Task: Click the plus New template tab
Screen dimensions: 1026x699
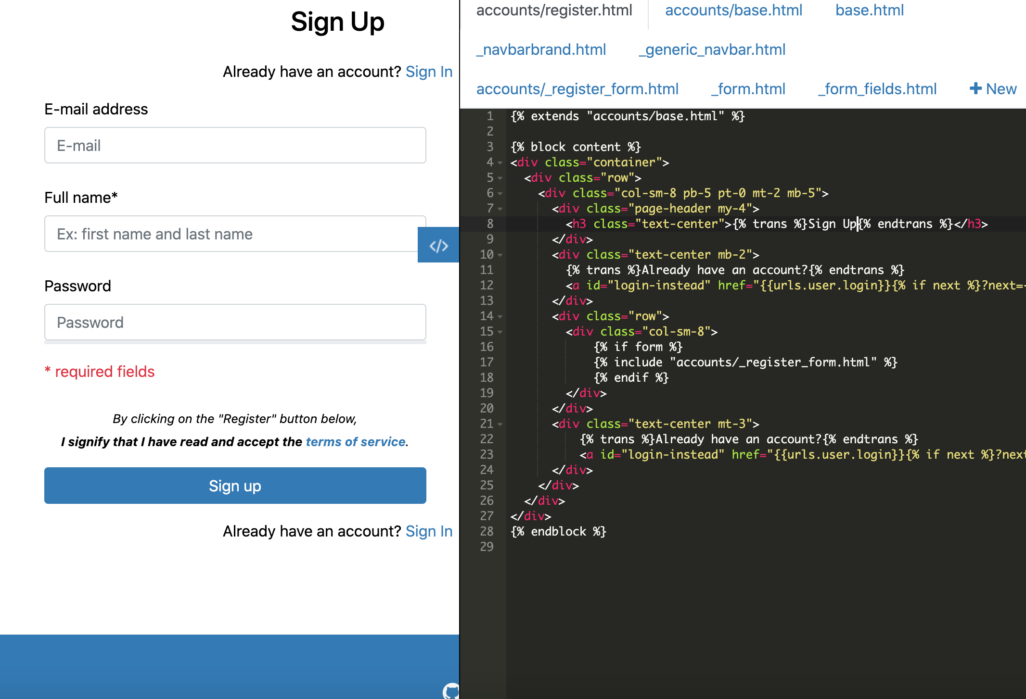Action: (993, 89)
